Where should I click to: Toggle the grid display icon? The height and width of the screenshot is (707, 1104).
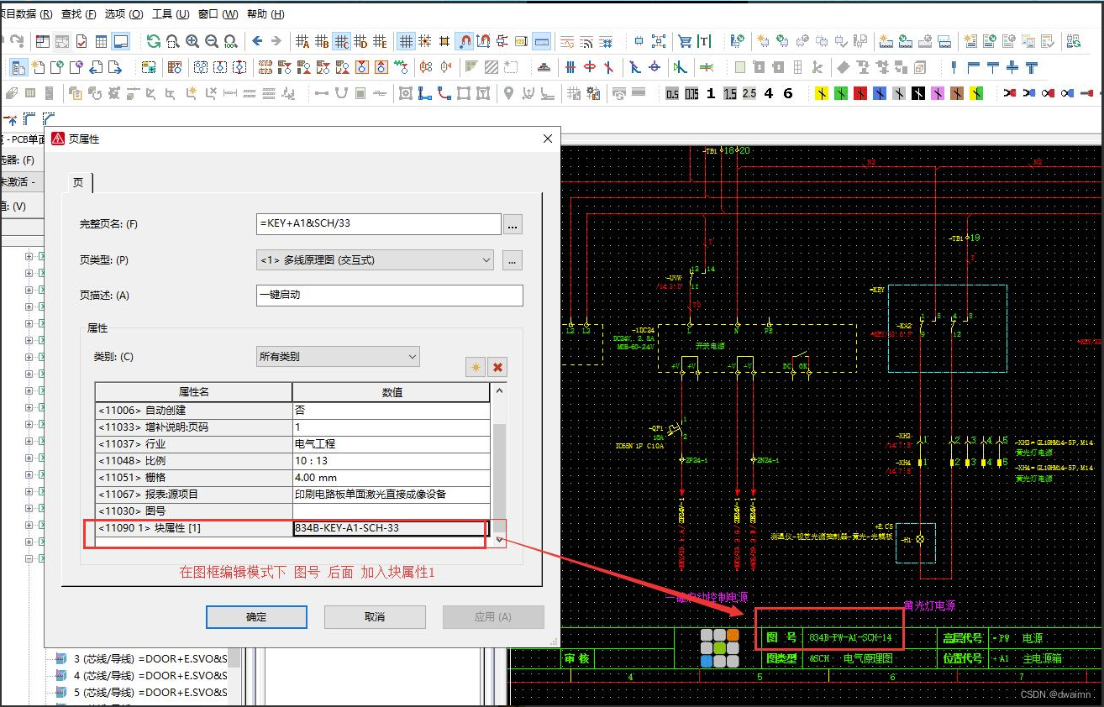coord(406,41)
